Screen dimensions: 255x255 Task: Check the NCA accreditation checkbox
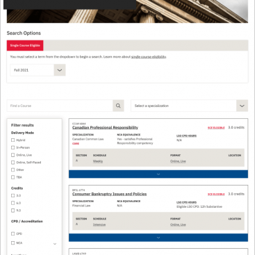coord(13,243)
